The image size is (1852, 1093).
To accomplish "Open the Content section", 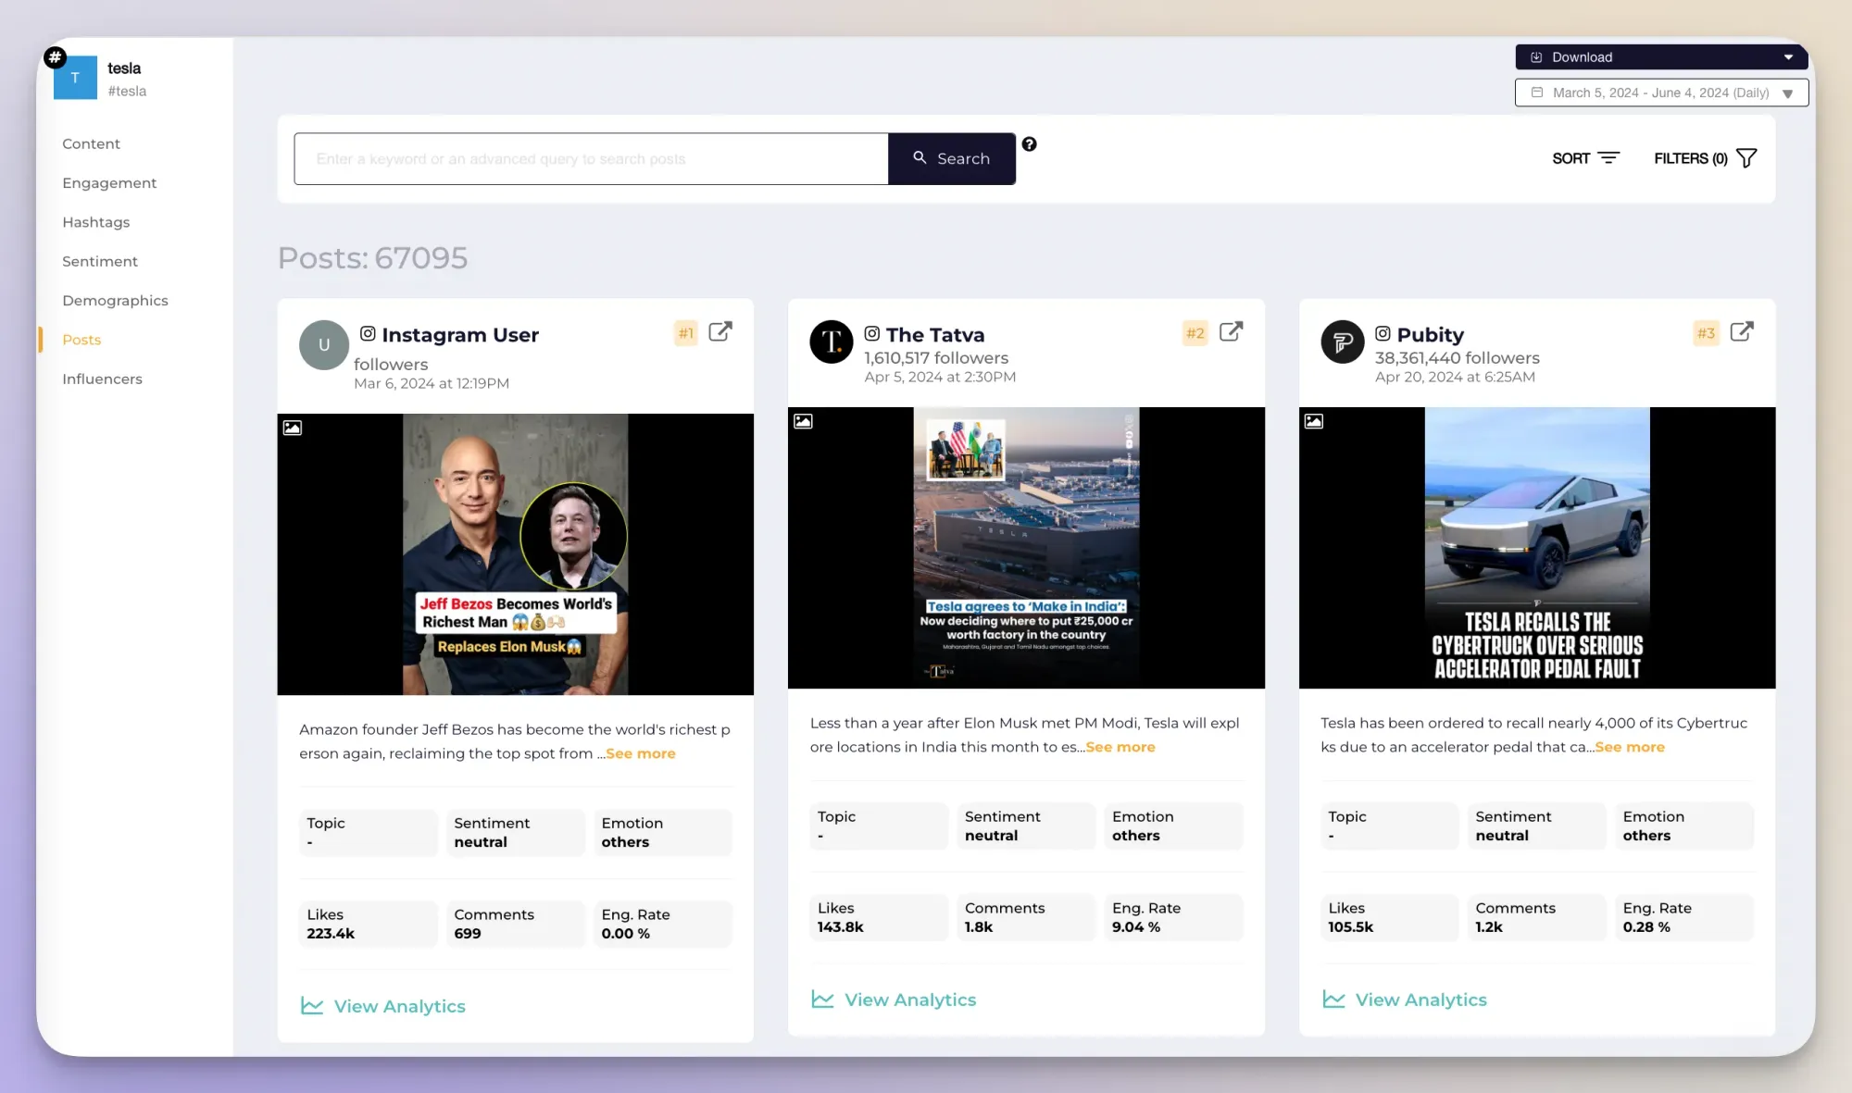I will tap(91, 143).
